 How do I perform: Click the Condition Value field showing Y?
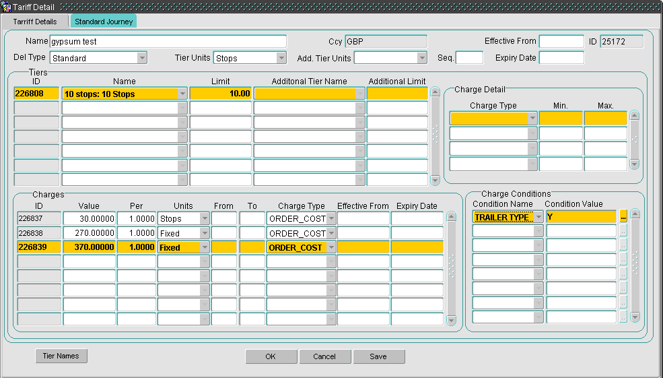[x=581, y=217]
